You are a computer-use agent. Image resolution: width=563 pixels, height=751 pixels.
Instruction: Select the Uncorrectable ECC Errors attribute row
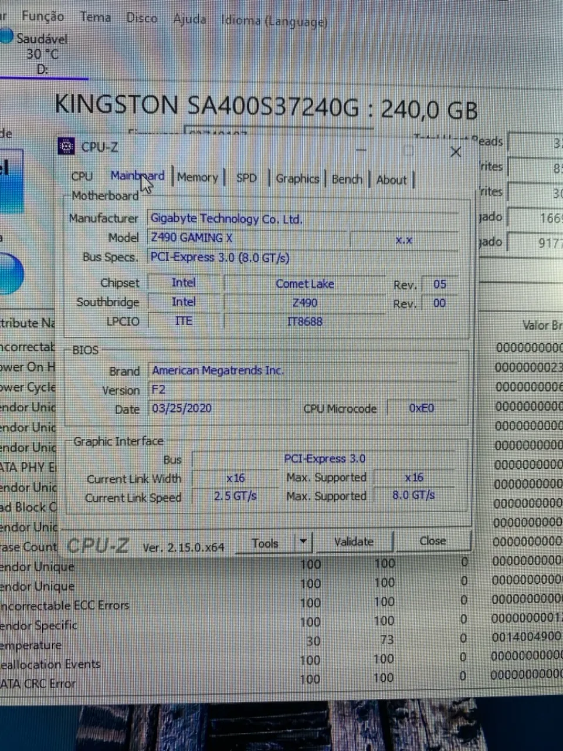click(281, 604)
